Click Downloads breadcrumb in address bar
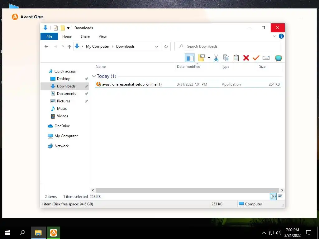This screenshot has width=319, height=239. [125, 46]
